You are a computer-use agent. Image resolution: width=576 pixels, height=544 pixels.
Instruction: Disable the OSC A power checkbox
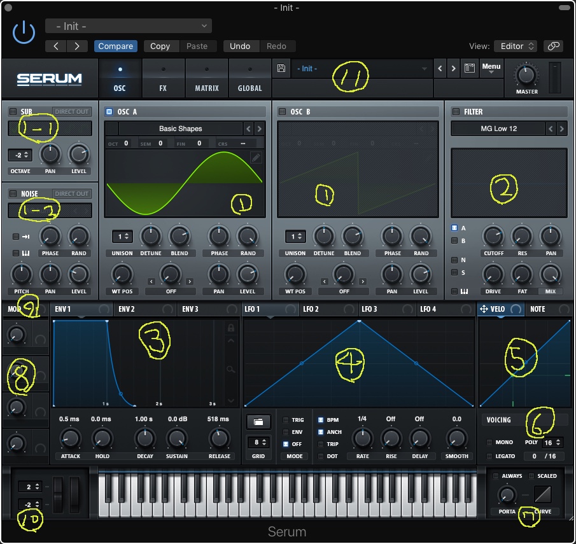(x=109, y=111)
